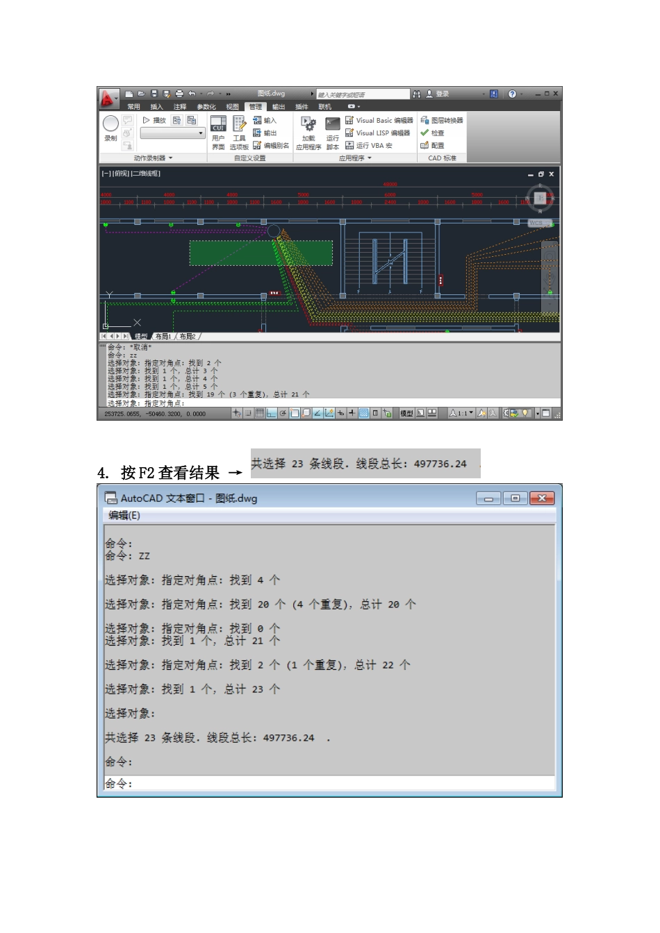Switch to the 参数化 ribbon tab
Screen dimensions: 660x933
[206, 107]
